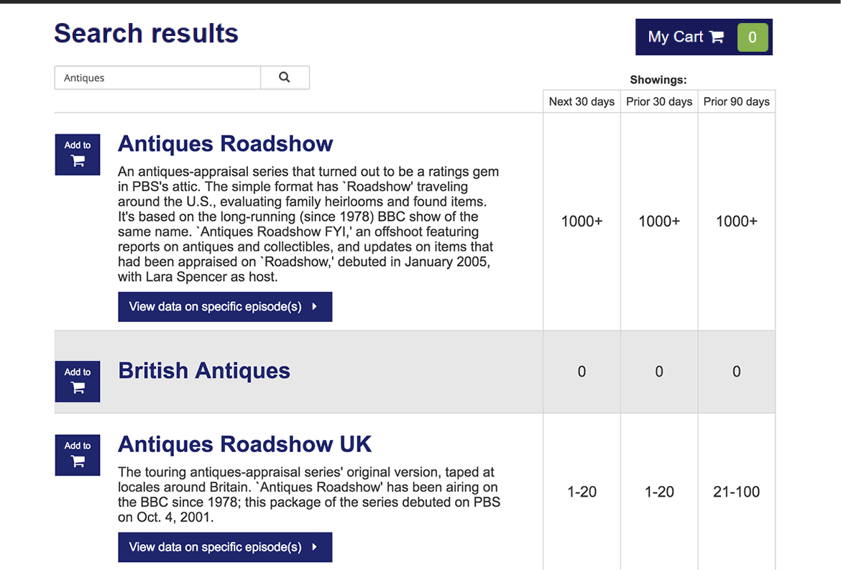Click the Search results heading

146,34
